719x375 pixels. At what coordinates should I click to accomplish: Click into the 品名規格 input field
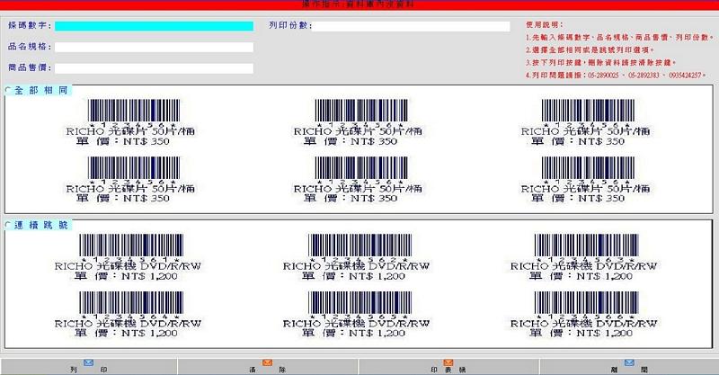pyautogui.click(x=154, y=48)
